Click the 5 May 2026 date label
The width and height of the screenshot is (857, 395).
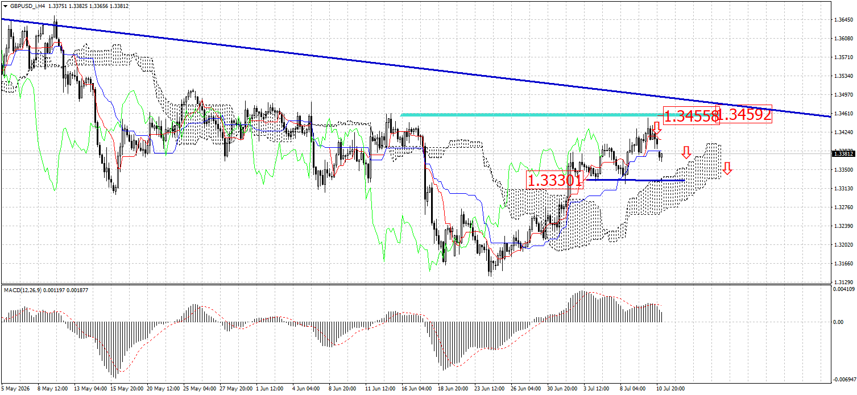[16, 389]
